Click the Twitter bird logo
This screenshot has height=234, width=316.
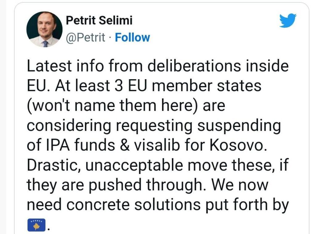pos(287,20)
